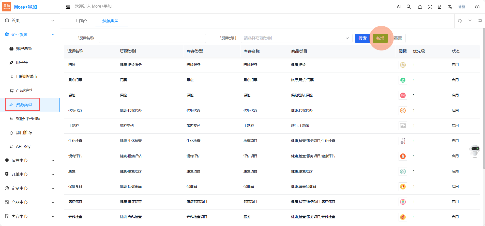Image resolution: width=485 pixels, height=226 pixels.
Task: Open the settings gear icon
Action: (x=477, y=7)
